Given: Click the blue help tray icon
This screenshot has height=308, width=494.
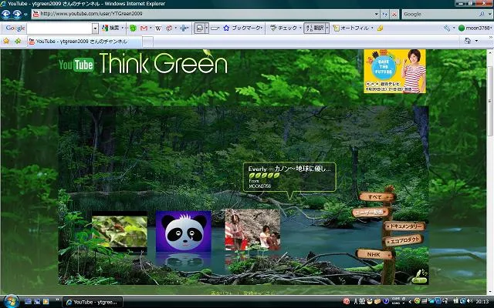Looking at the screenshot, I should click(386, 302).
